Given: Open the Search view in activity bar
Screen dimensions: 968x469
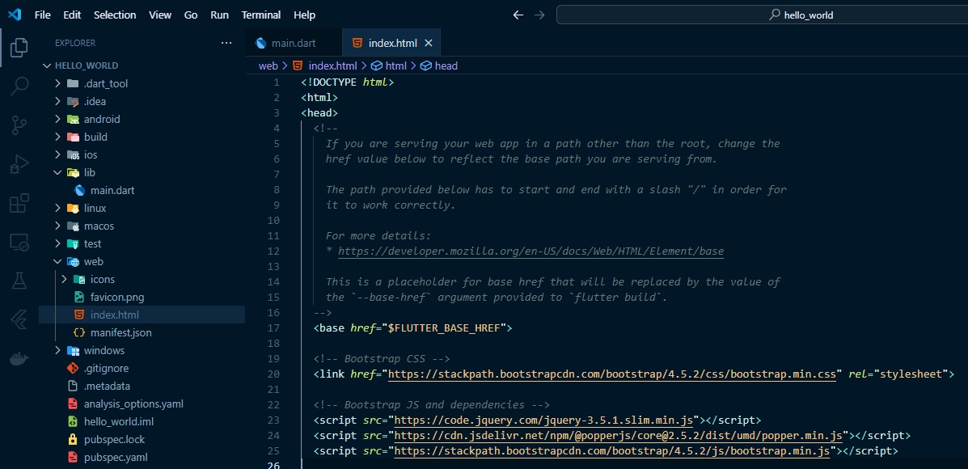Looking at the screenshot, I should [19, 87].
